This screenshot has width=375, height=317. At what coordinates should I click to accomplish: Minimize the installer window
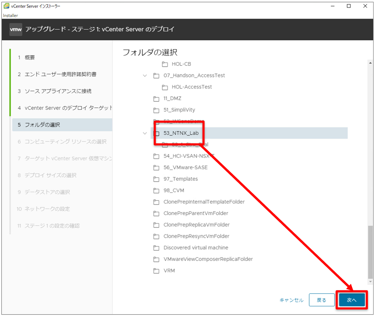point(333,6)
